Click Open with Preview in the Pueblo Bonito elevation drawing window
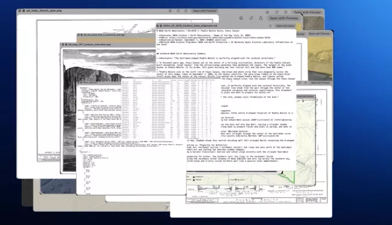Image resolution: width=392 pixels, height=225 pixels. pyautogui.click(x=320, y=83)
